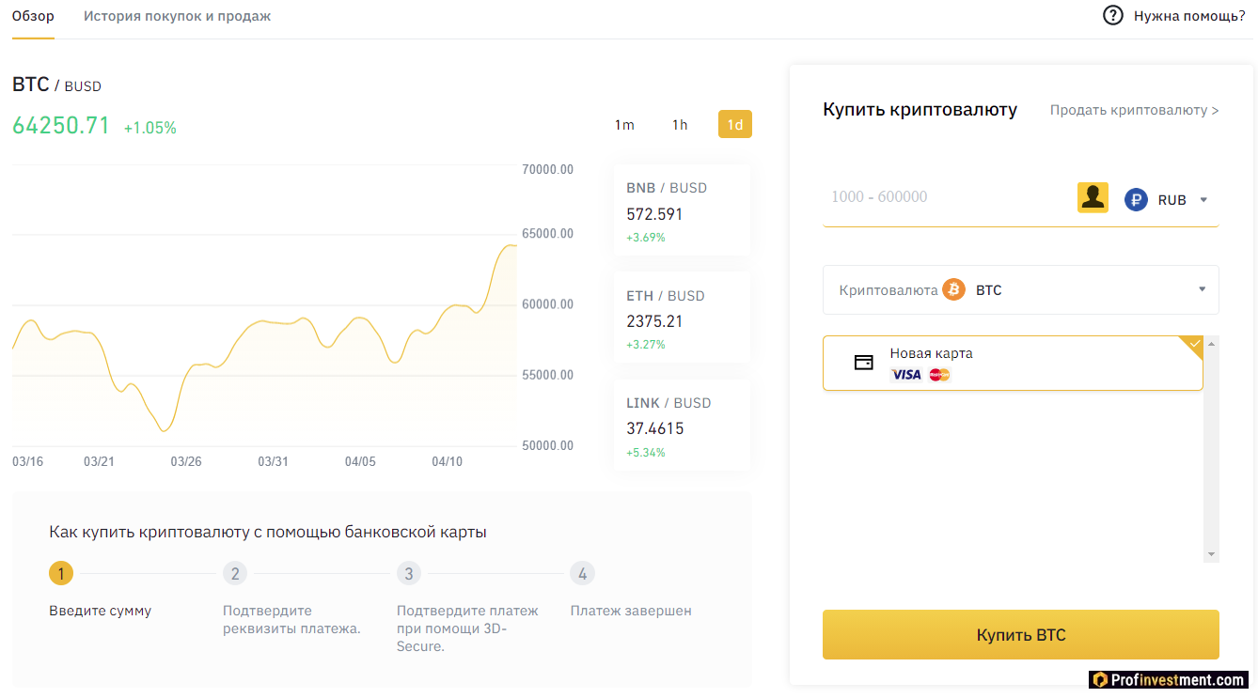Click the amount input field 1000 - 600000

coord(945,197)
